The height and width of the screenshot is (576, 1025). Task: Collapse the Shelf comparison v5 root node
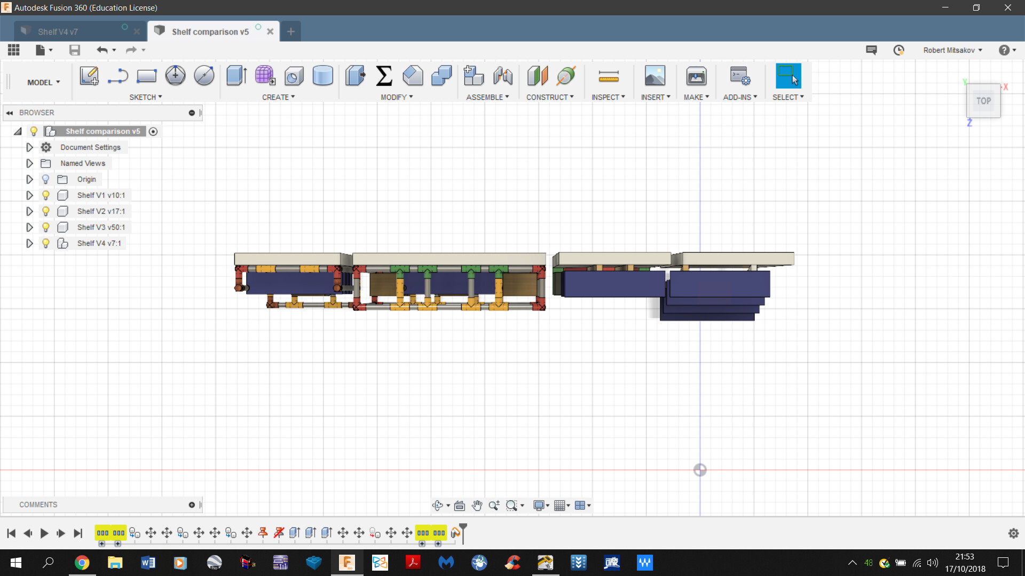[x=18, y=131]
